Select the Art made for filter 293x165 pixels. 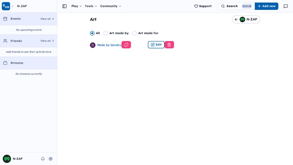tap(145, 33)
